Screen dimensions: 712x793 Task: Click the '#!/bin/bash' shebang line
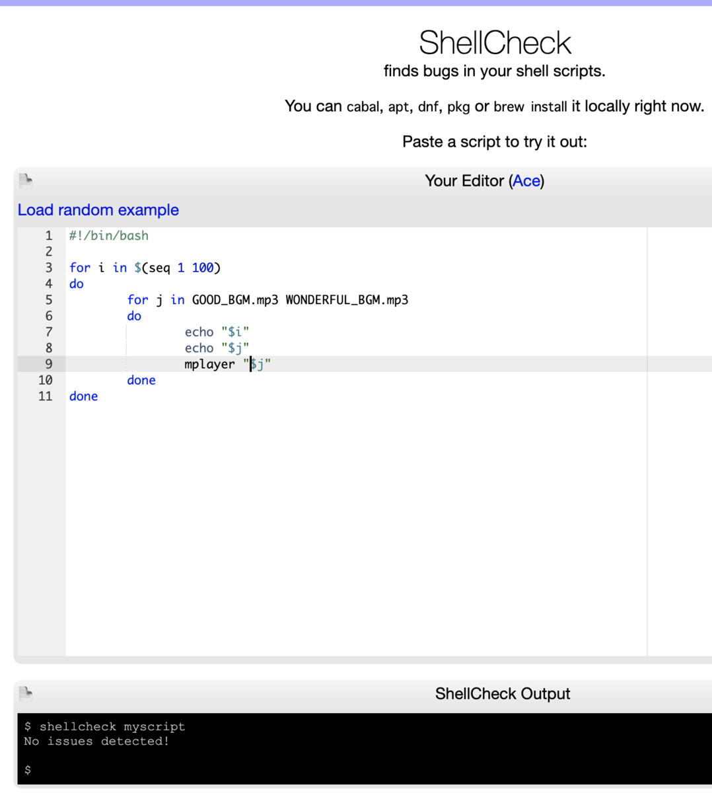click(x=109, y=236)
